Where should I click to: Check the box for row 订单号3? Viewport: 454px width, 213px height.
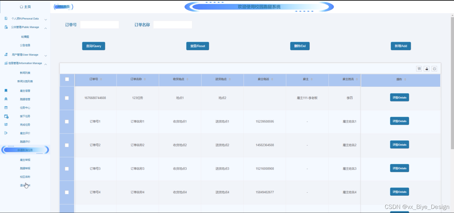[x=67, y=169]
